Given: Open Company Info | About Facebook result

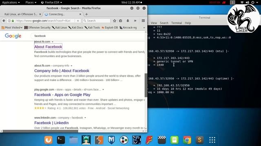Looking at the screenshot, I should pos(62,71).
